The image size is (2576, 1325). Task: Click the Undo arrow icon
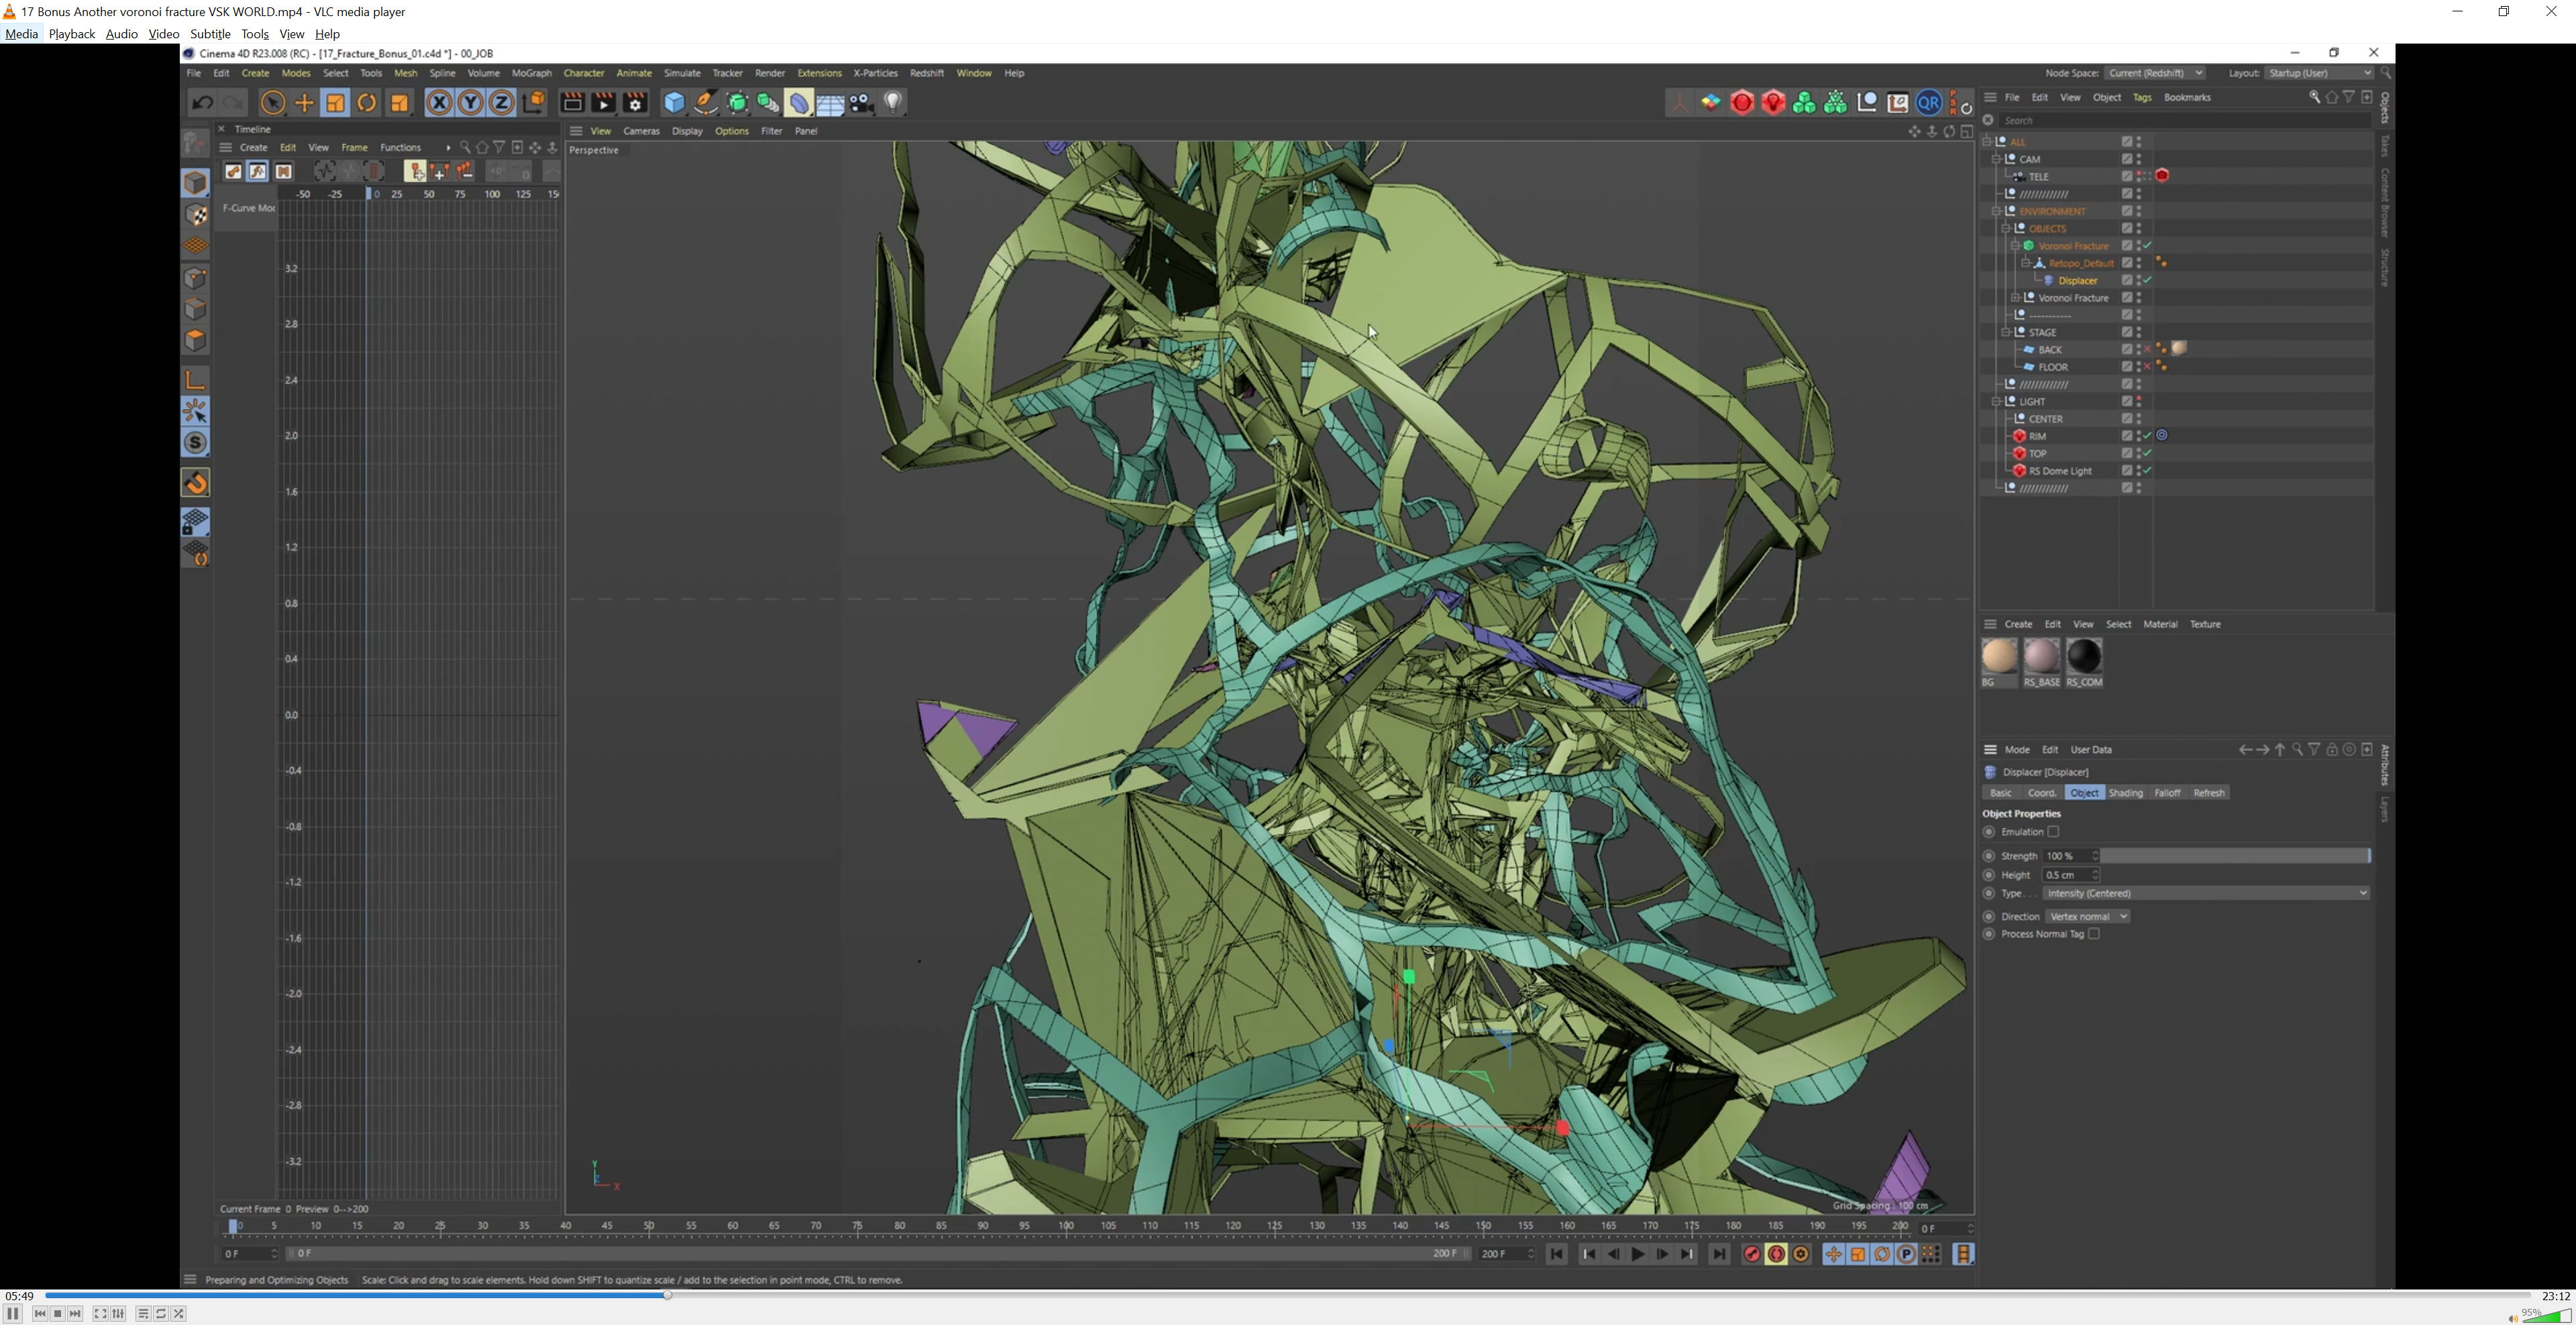tap(202, 103)
